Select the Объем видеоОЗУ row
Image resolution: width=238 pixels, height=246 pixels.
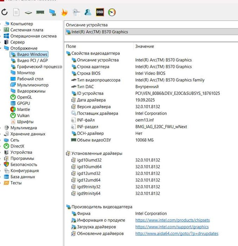click(112, 140)
